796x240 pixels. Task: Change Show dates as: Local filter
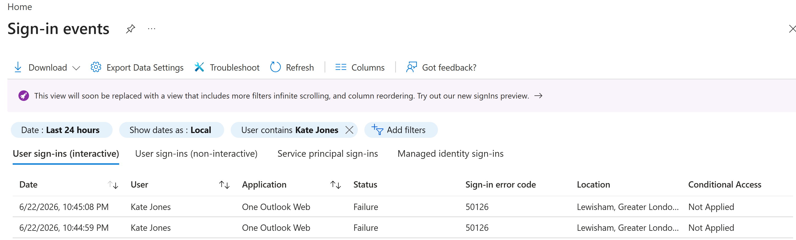(x=171, y=130)
